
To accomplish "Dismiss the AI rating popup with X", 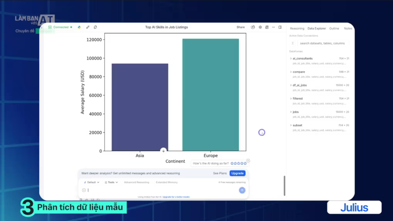I will coord(248,161).
